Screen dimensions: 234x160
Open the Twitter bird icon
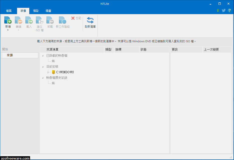coord(223,11)
